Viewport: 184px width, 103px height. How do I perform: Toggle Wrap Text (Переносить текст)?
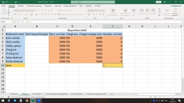[65, 11]
